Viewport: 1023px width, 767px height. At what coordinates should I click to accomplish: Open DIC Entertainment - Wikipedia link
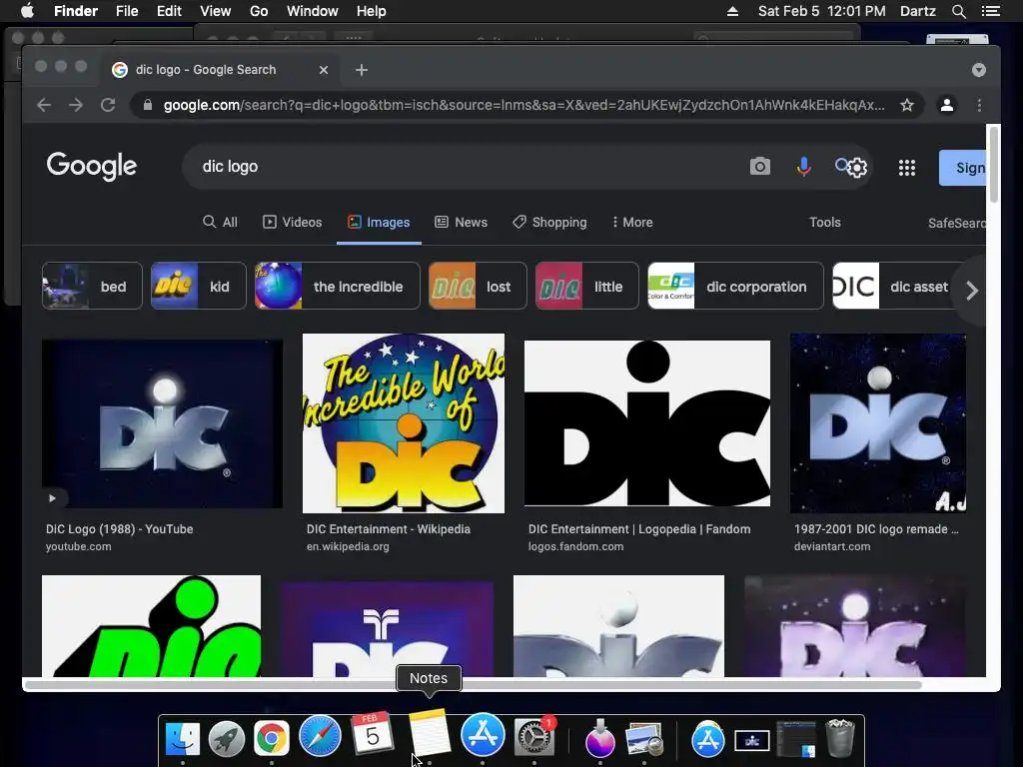(389, 529)
